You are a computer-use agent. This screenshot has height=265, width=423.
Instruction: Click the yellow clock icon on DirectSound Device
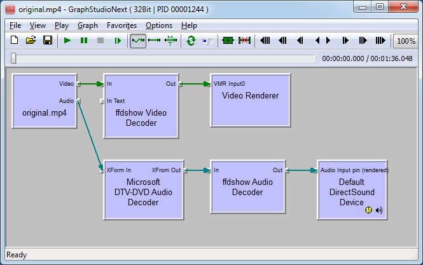coord(368,210)
